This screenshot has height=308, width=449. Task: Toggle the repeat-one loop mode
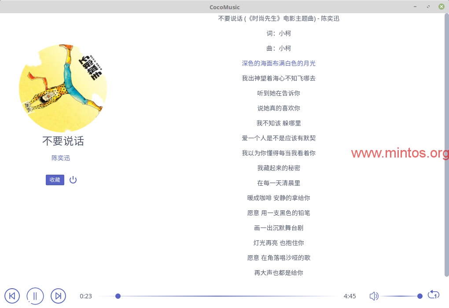(x=434, y=295)
